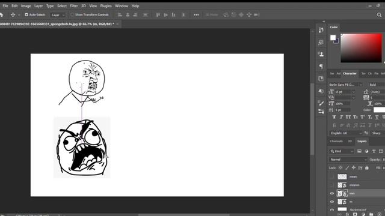Screen dimensions: 385x216
Task: Hide the selected layer via eye icon
Action: [x=332, y=193]
